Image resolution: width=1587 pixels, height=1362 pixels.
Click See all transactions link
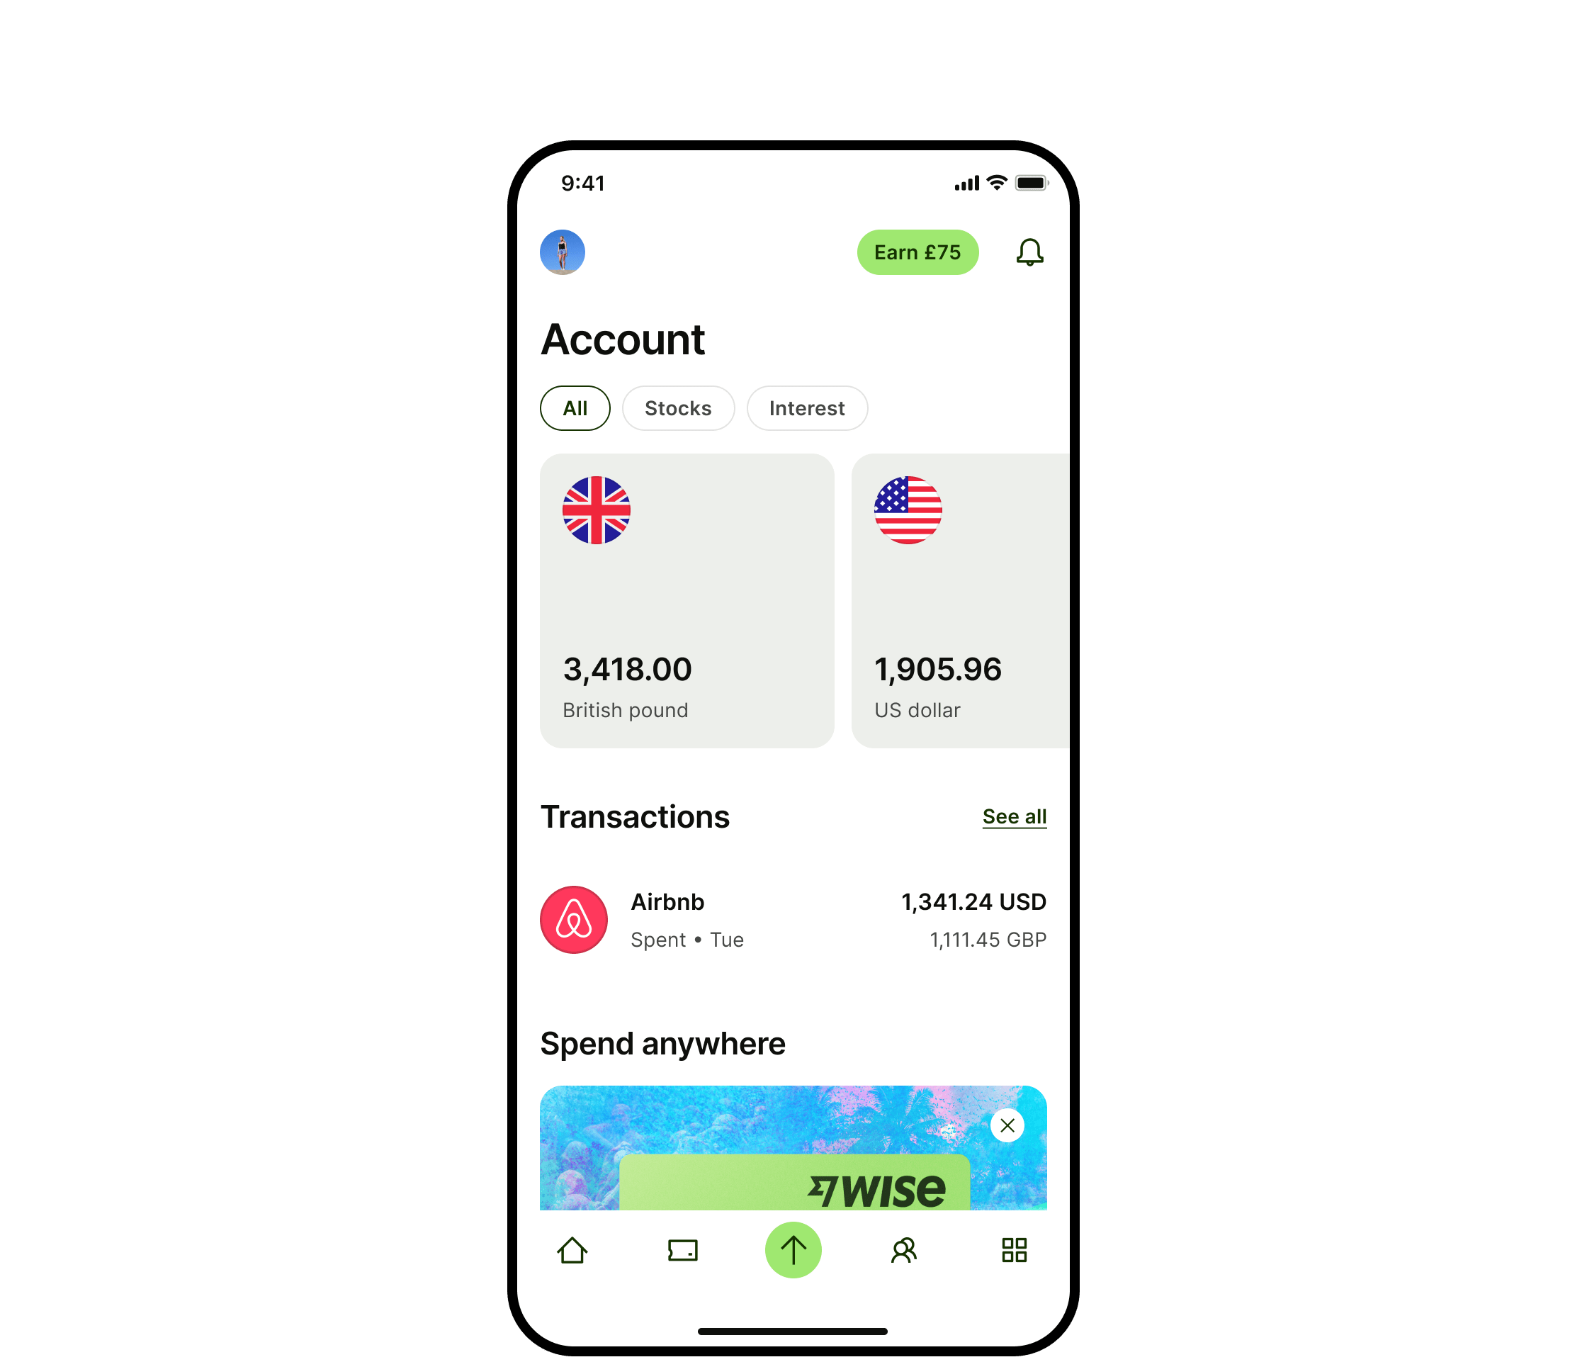tap(1015, 816)
